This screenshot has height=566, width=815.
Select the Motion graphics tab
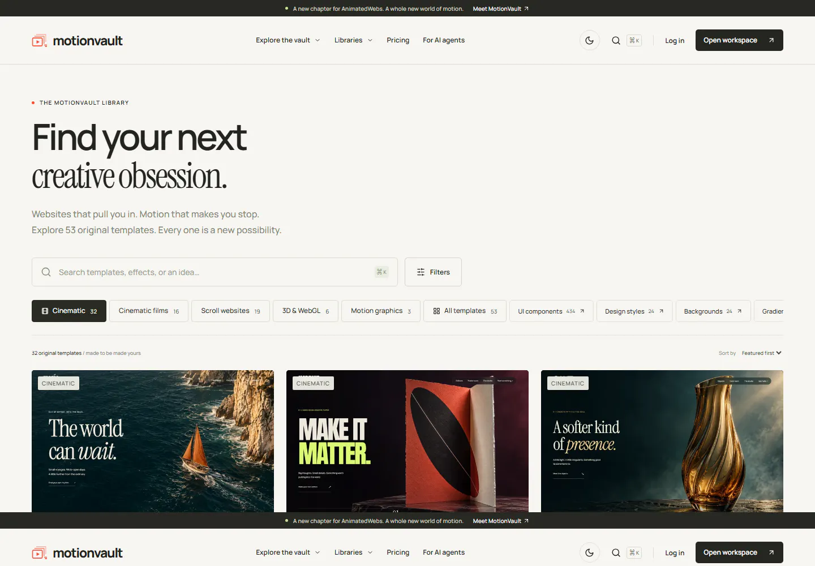point(381,311)
